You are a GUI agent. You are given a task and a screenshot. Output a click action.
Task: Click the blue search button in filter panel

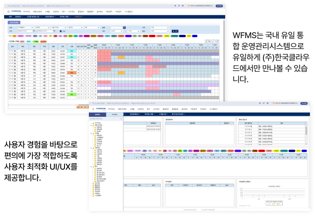click(175, 31)
